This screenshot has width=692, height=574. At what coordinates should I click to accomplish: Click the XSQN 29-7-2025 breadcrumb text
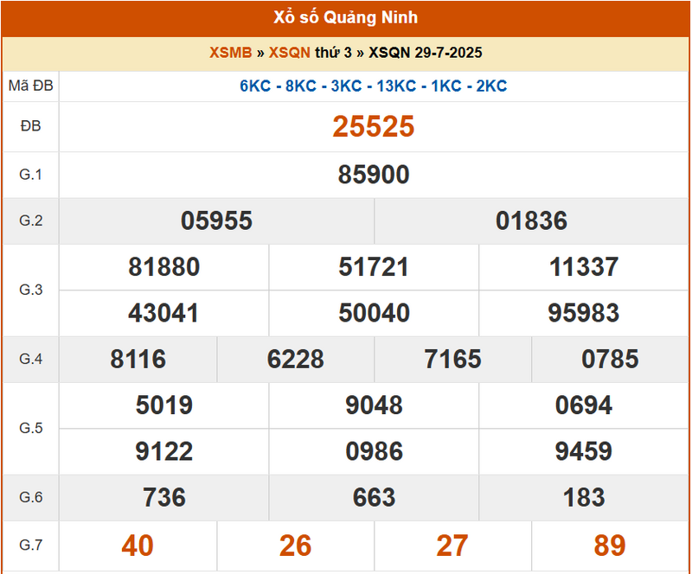425,53
